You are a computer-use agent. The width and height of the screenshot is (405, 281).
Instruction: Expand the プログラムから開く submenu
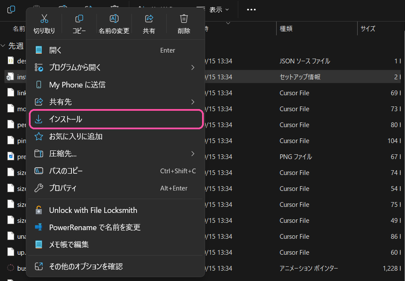click(x=115, y=67)
